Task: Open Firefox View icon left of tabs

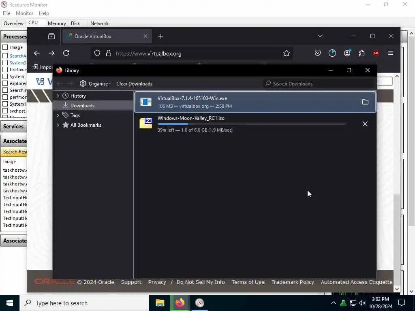Action: [x=51, y=36]
